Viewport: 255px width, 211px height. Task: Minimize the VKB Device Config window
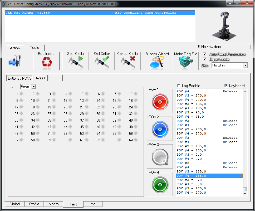(230, 3)
